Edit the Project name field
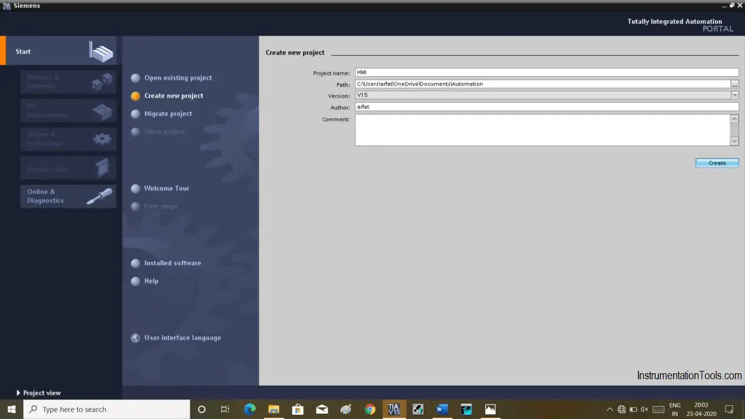 [547, 73]
